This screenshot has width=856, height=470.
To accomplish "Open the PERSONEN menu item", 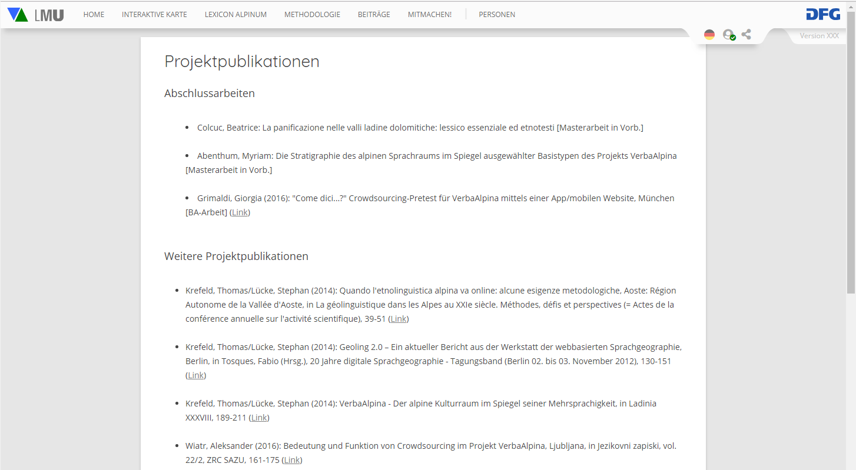I will [x=497, y=15].
